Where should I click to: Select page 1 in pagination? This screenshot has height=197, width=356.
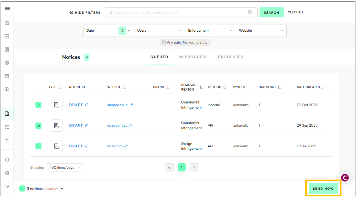tap(182, 167)
